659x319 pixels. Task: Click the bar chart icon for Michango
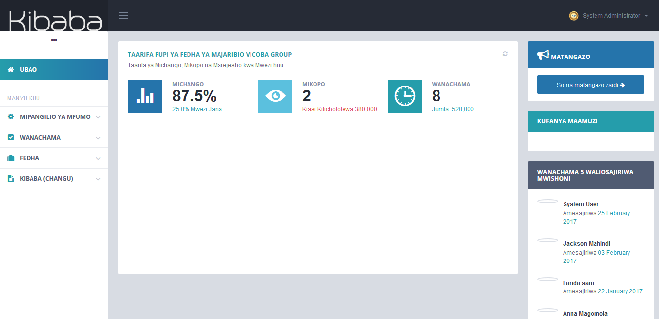pos(145,96)
